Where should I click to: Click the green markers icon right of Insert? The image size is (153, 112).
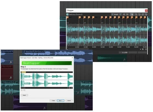tap(121, 14)
